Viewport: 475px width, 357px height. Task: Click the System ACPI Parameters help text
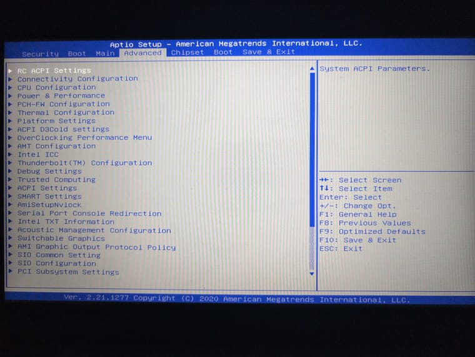click(x=374, y=69)
